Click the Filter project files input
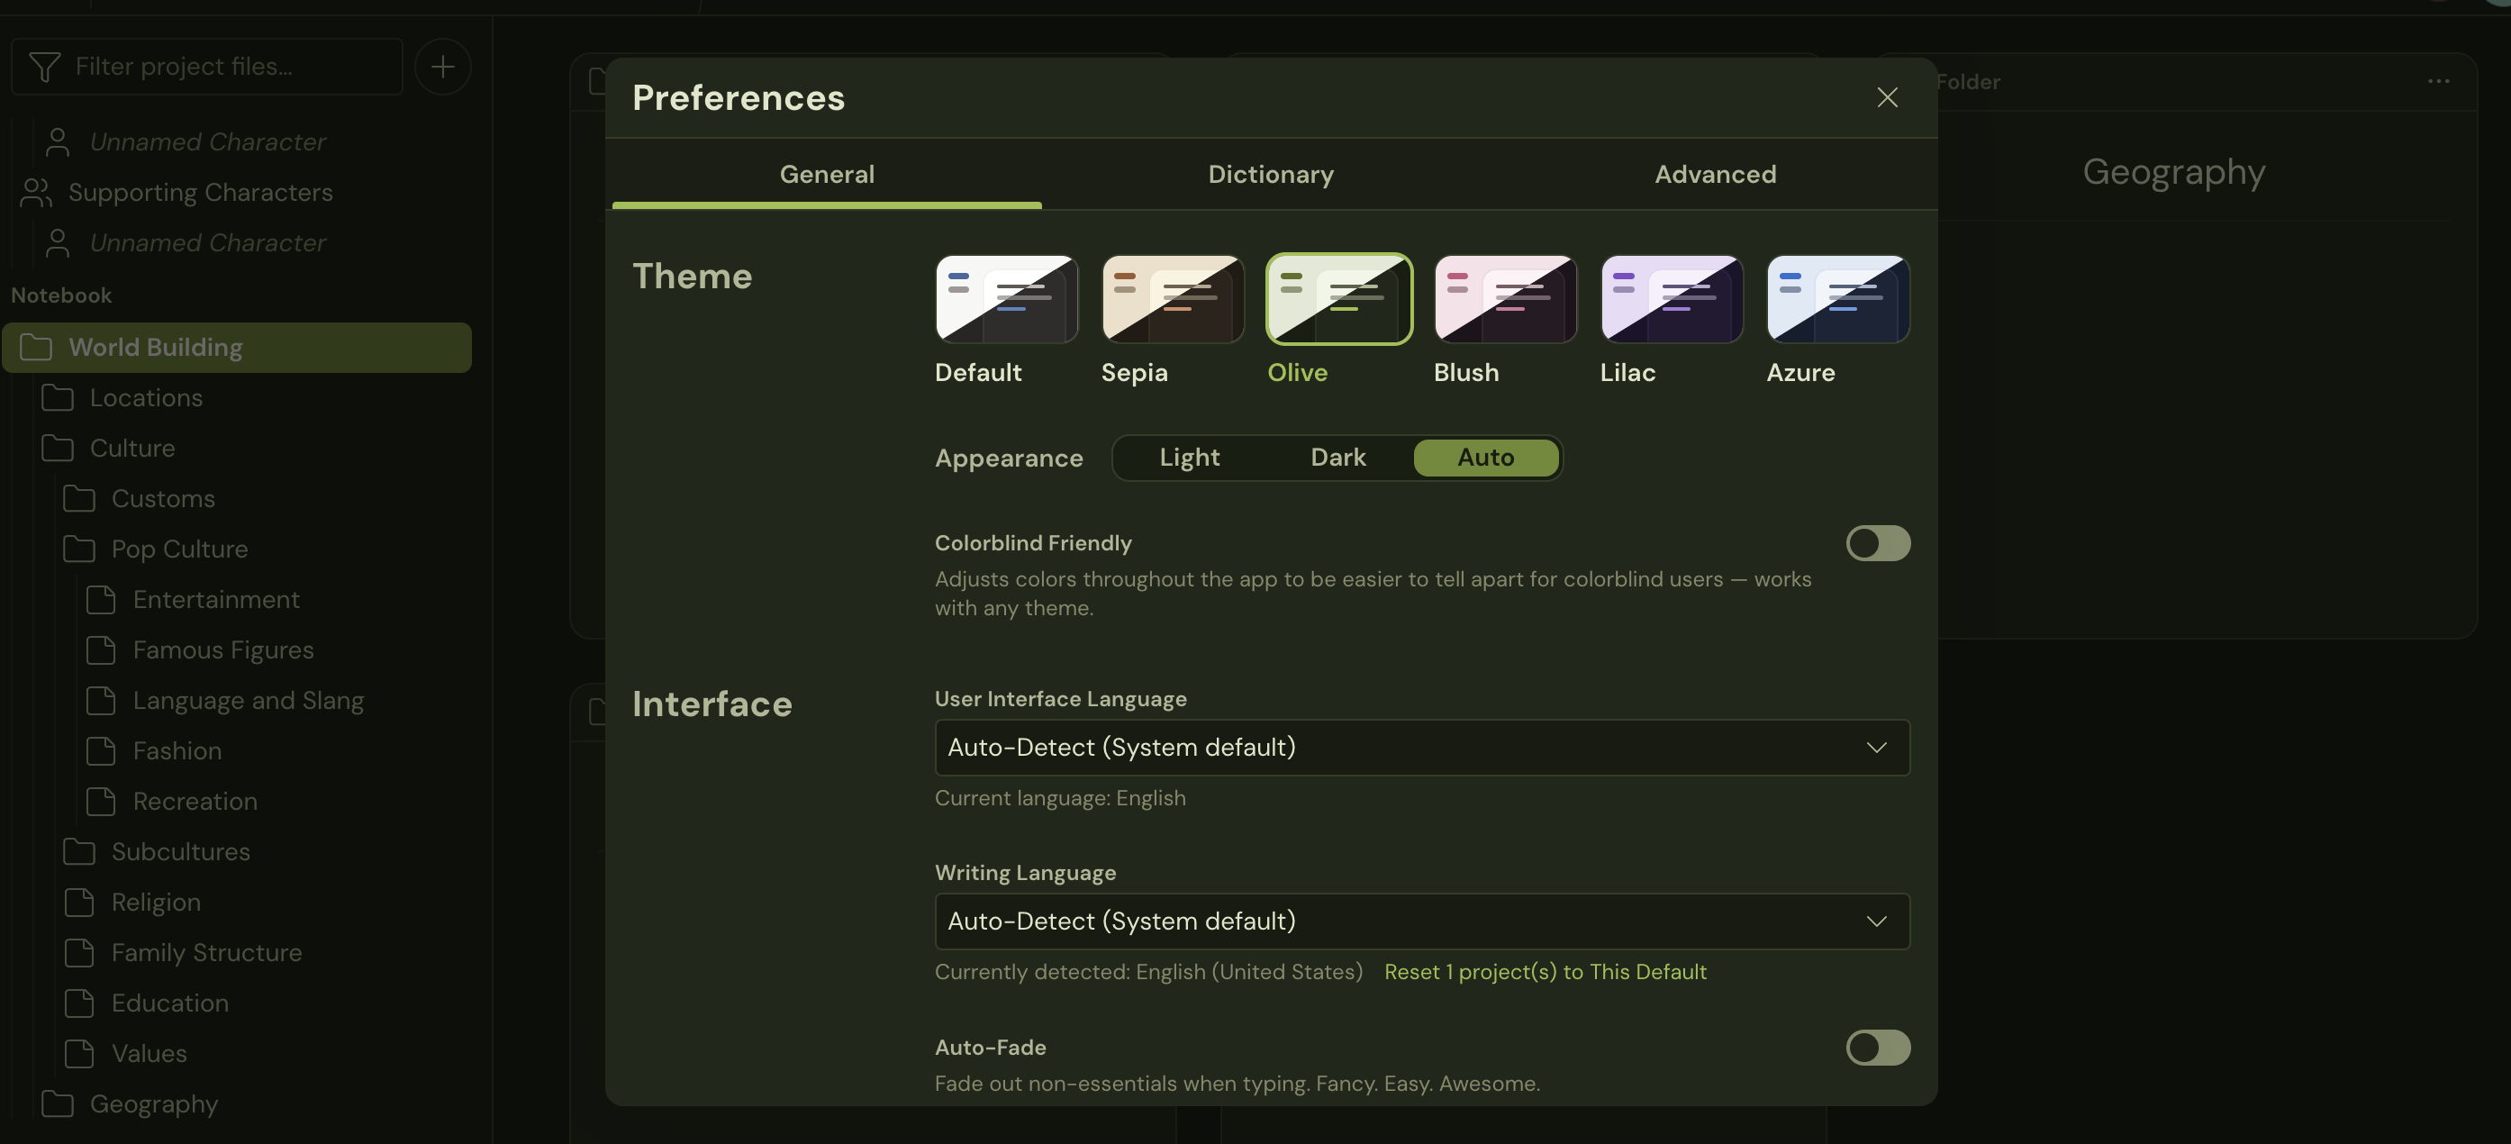 [x=206, y=67]
